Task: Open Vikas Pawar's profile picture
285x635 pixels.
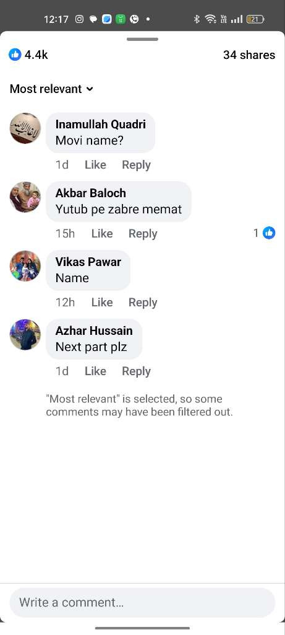Action: [25, 266]
